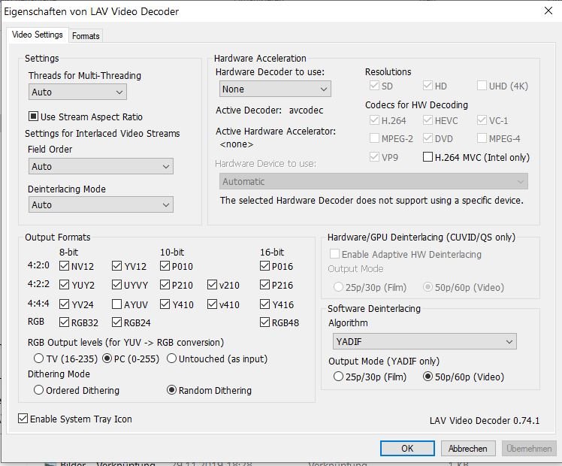Select Ordered Dithering mode

pos(38,390)
